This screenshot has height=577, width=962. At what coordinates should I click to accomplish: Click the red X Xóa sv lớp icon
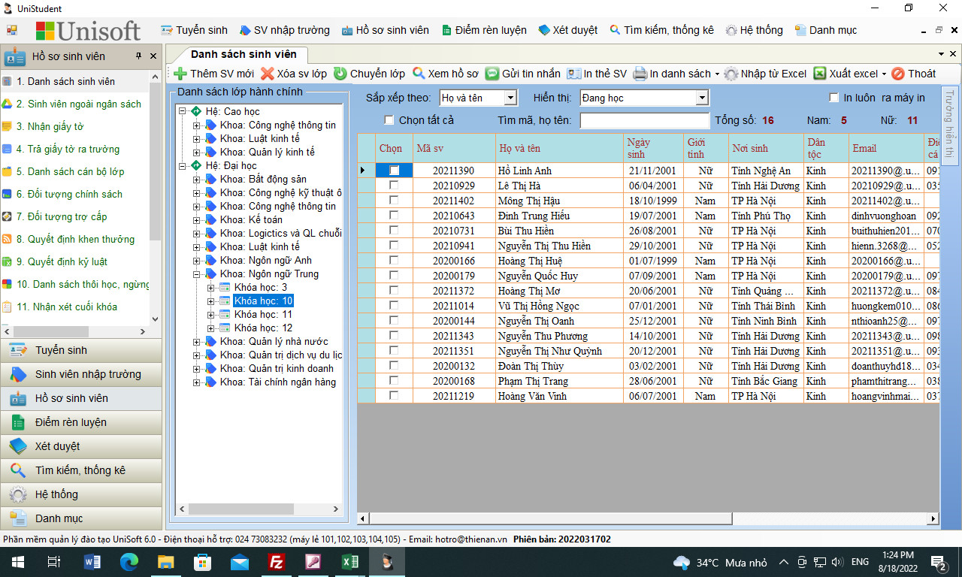268,74
